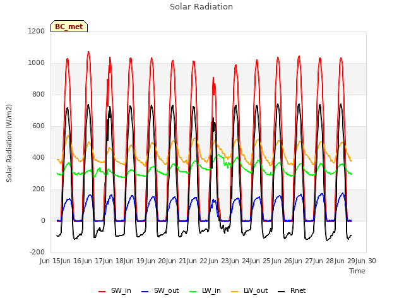Click the Jun 29 x-axis date label
Screen dimensions: 404x303
[345, 261]
